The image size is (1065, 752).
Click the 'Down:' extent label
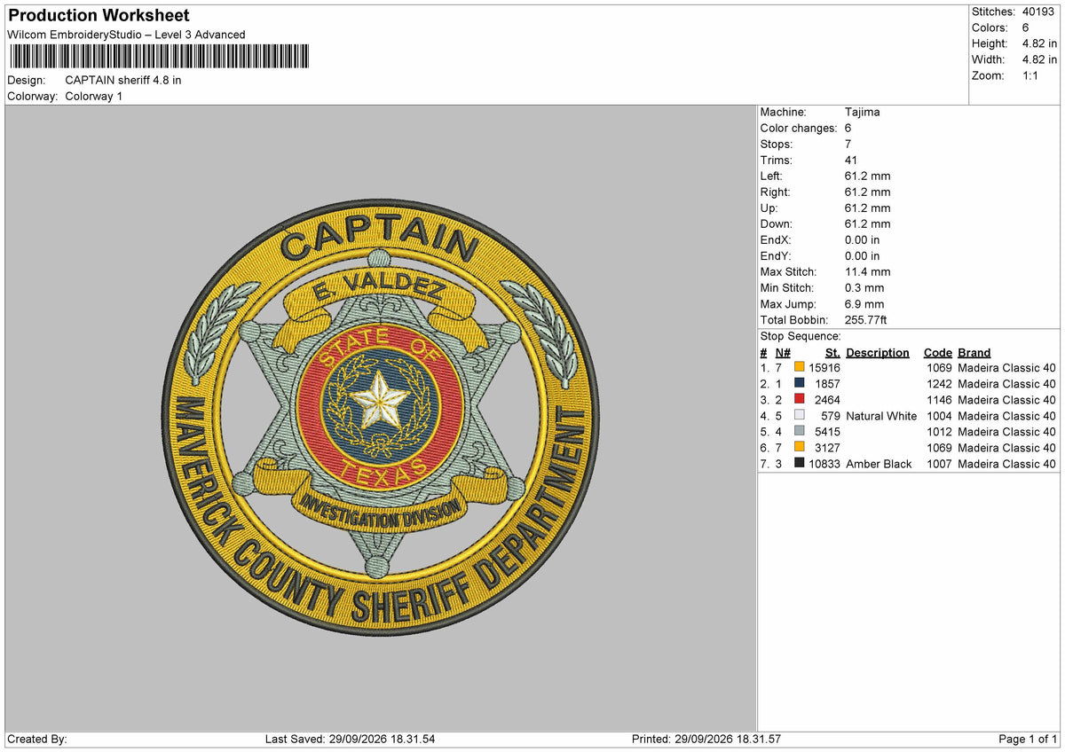[777, 223]
